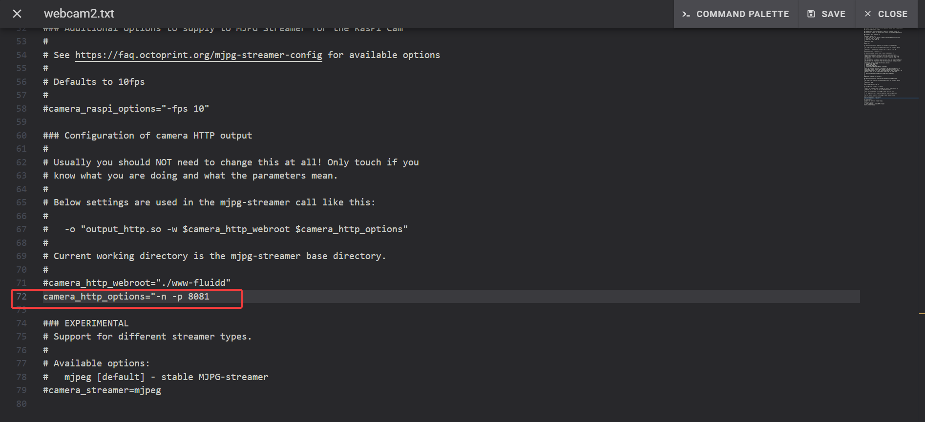Click the floppy disk save icon

click(811, 14)
